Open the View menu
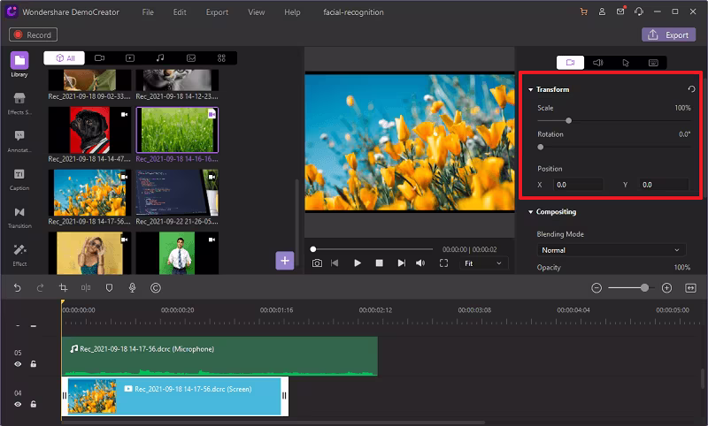 click(256, 12)
